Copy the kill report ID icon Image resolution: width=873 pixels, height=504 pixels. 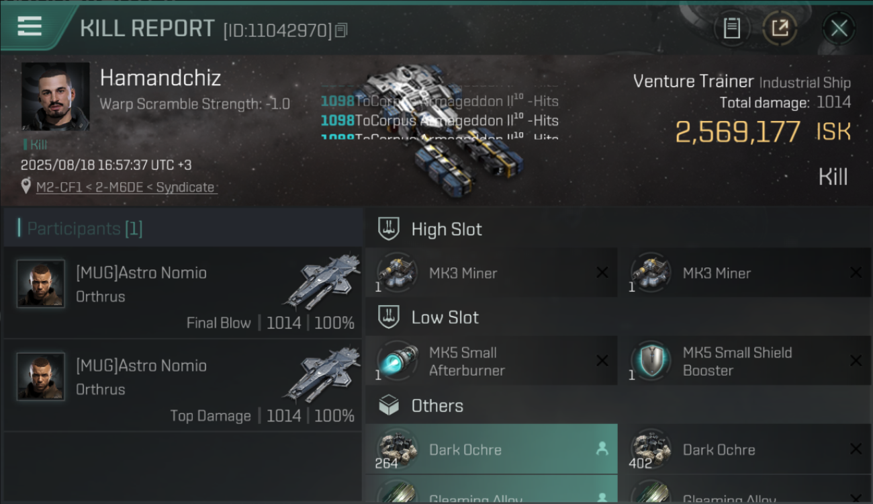tap(341, 30)
